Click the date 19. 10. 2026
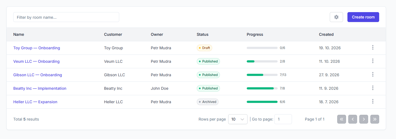 (x=330, y=48)
